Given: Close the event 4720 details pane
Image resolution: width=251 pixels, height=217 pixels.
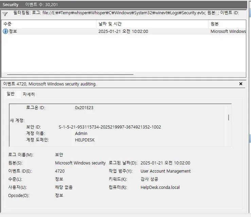Looking at the screenshot, I should click(x=241, y=84).
